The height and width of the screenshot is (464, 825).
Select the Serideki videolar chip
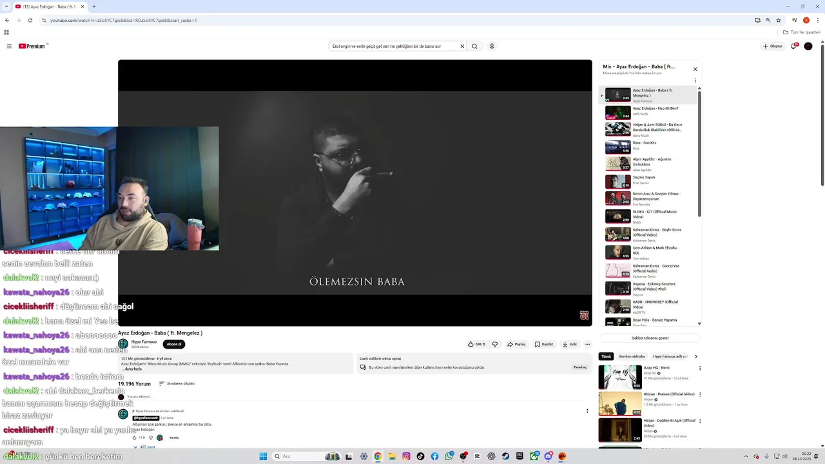(x=632, y=356)
